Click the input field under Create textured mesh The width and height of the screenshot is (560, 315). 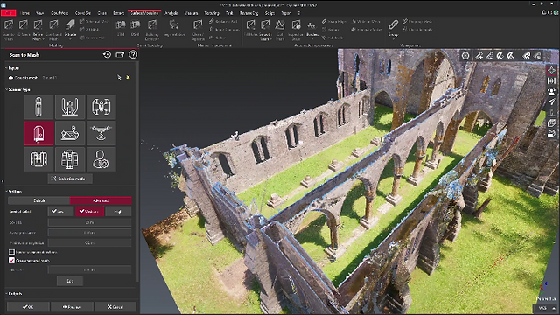click(89, 270)
